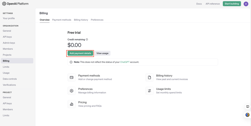The width and height of the screenshot is (251, 126).
Task: Click the Billing history document icon
Action: point(149,77)
